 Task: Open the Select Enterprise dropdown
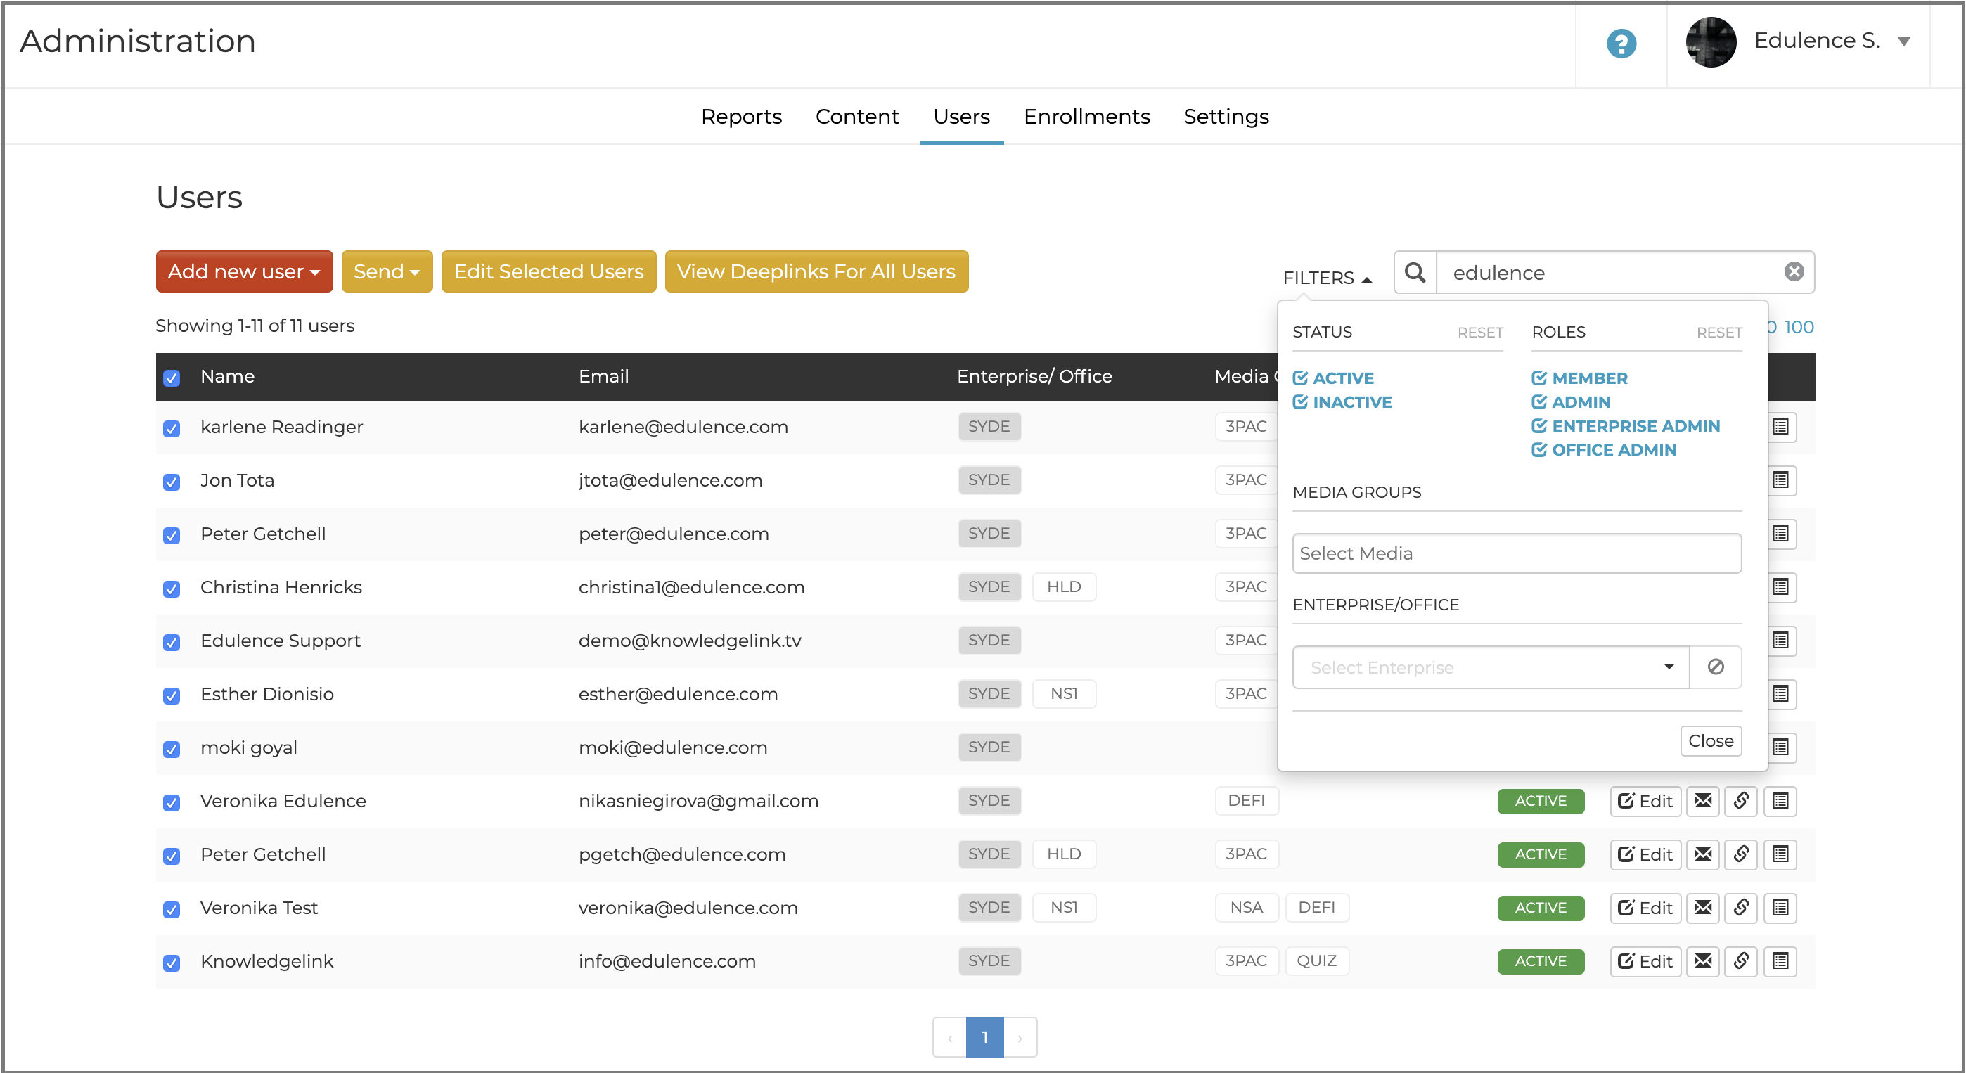pos(1490,667)
